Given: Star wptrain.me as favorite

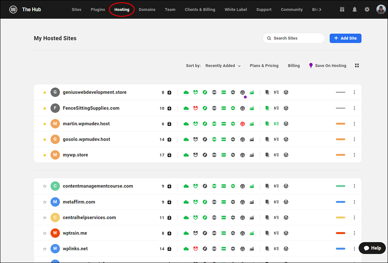Looking at the screenshot, I should 45,233.
